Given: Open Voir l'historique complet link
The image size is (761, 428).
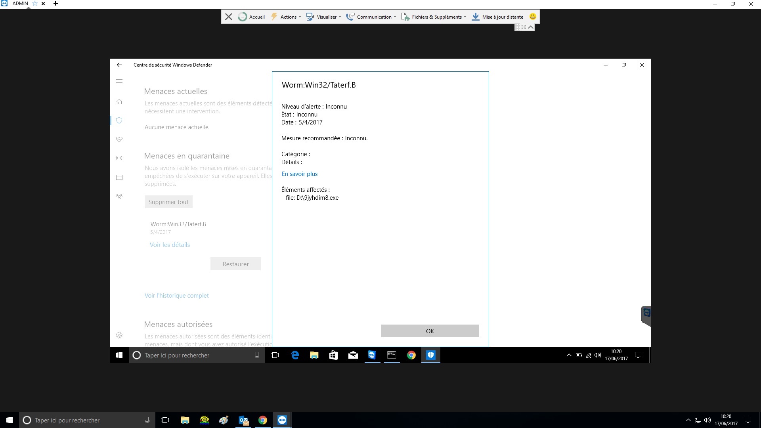Looking at the screenshot, I should tap(176, 296).
